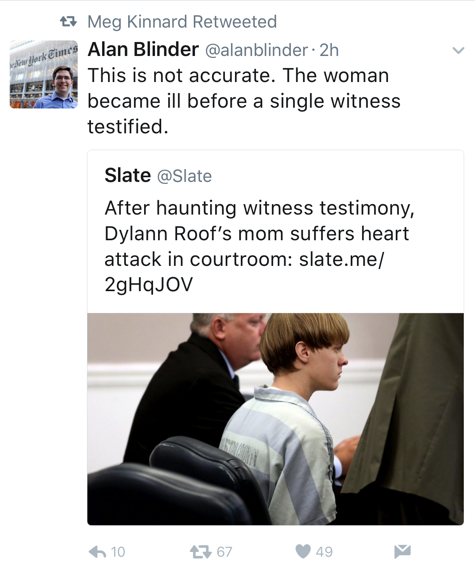Open the tweet options chevron menu
Image resolution: width=475 pixels, height=573 pixels.
458,51
